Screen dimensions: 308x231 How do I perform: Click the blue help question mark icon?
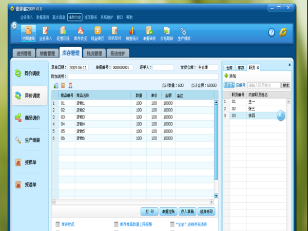[x=272, y=32]
